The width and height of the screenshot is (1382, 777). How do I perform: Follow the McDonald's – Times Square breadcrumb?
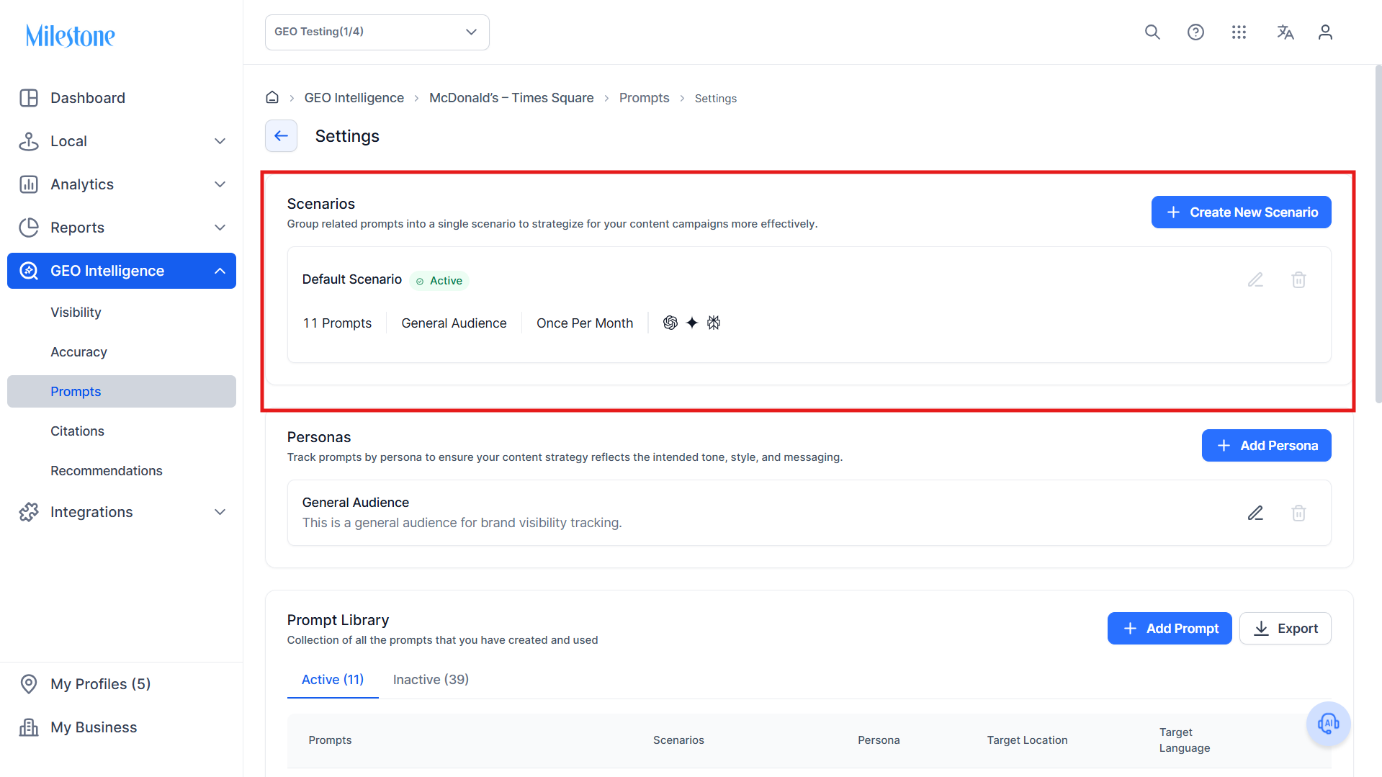coord(511,98)
